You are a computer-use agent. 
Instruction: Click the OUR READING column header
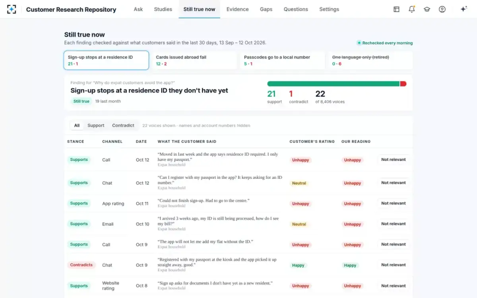[x=356, y=141]
